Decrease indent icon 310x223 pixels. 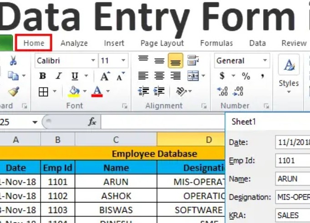[143, 91]
